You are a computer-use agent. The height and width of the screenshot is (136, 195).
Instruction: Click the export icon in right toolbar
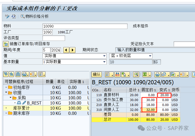pyautogui.click(x=173, y=74)
